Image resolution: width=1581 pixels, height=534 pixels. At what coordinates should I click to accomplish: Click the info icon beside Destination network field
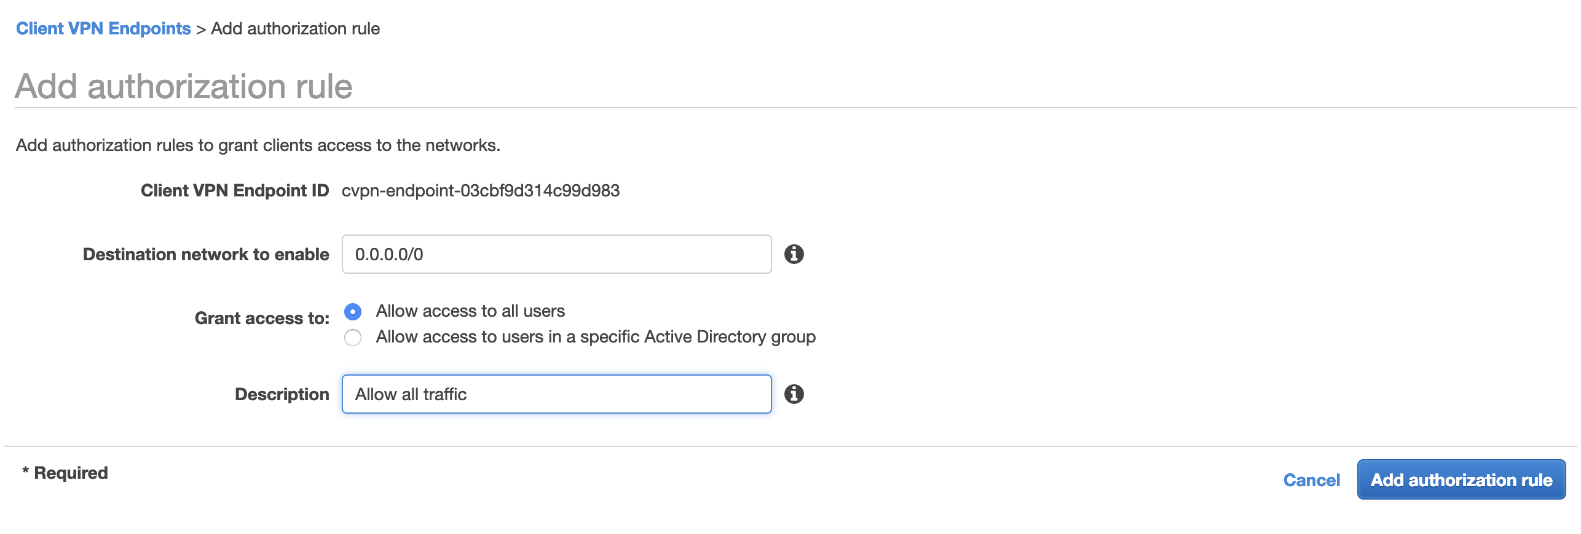point(794,254)
